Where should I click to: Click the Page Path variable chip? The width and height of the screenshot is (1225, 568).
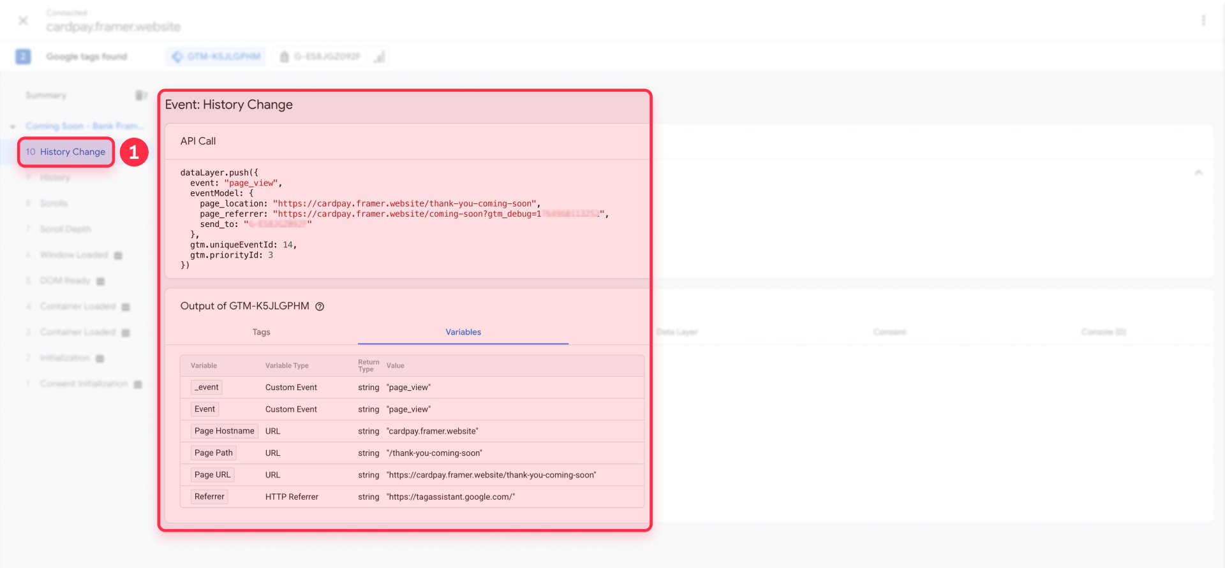tap(214, 453)
